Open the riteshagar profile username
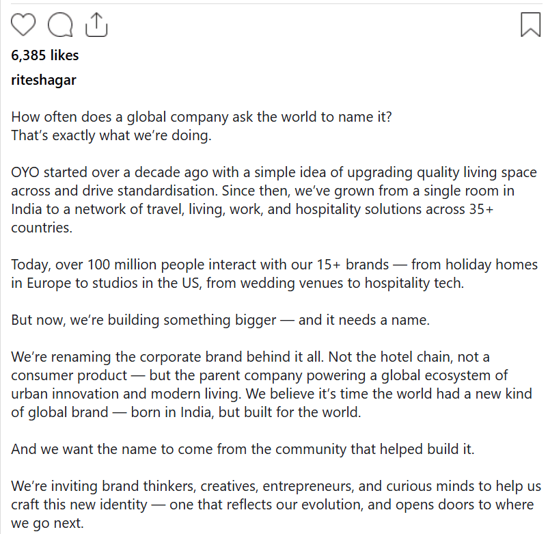This screenshot has height=534, width=548. click(x=44, y=80)
